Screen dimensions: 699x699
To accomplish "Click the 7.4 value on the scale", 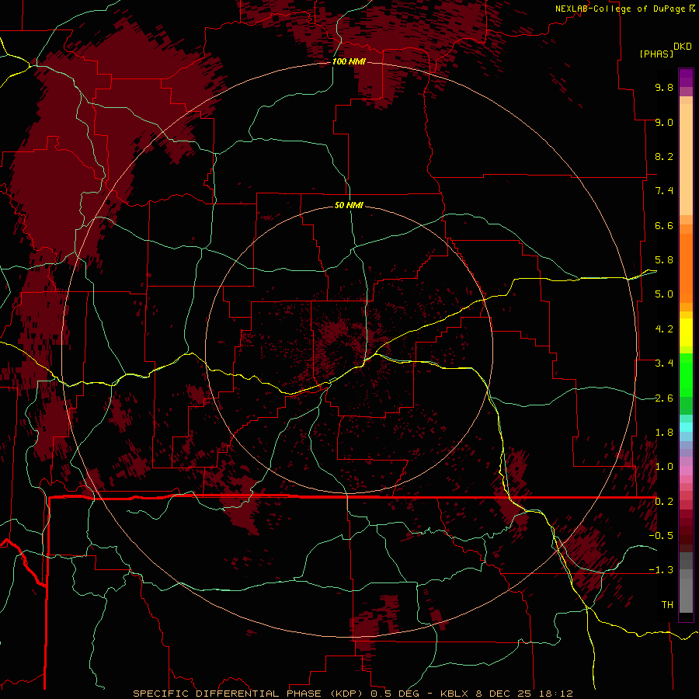I will pyautogui.click(x=664, y=191).
